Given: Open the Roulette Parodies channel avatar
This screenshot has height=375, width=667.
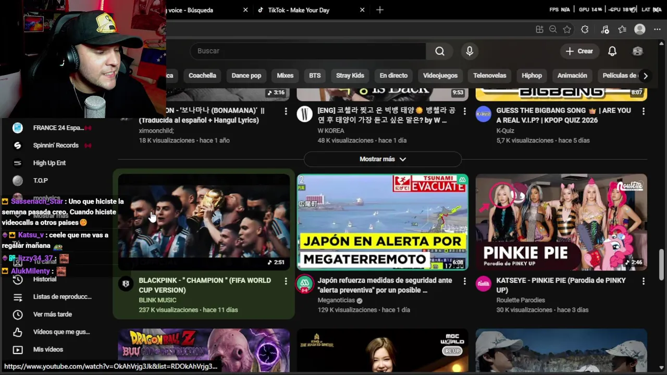Looking at the screenshot, I should (x=484, y=284).
